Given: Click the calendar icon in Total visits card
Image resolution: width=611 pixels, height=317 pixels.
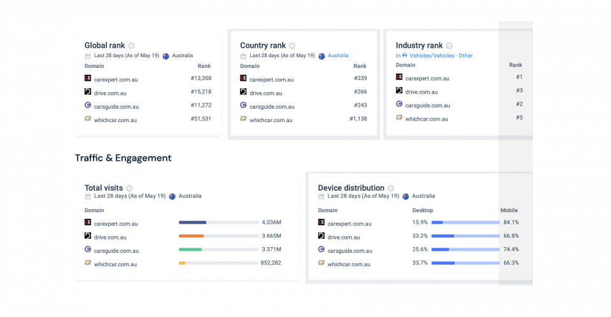Looking at the screenshot, I should [x=88, y=196].
